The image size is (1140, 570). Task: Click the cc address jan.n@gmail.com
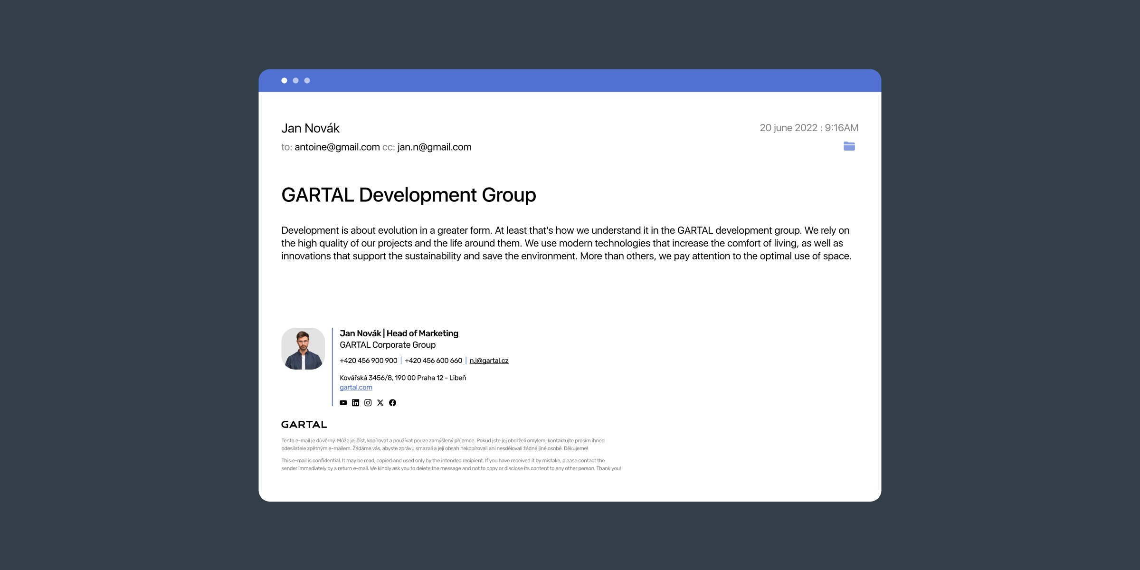pos(434,147)
